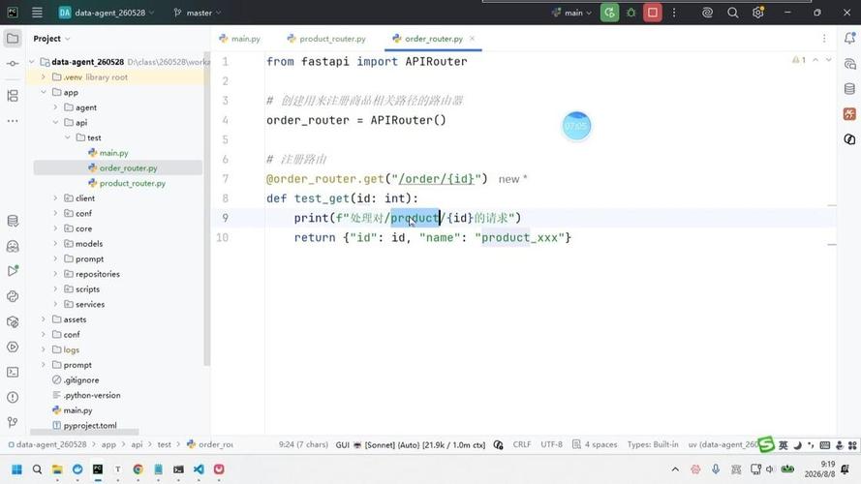Open the Problems tool window icon

[13, 397]
